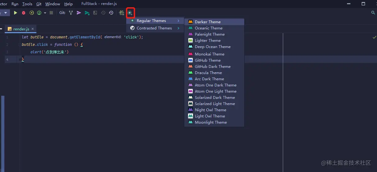Open Contrasted Themes submenu
This screenshot has width=377, height=172.
(x=155, y=28)
